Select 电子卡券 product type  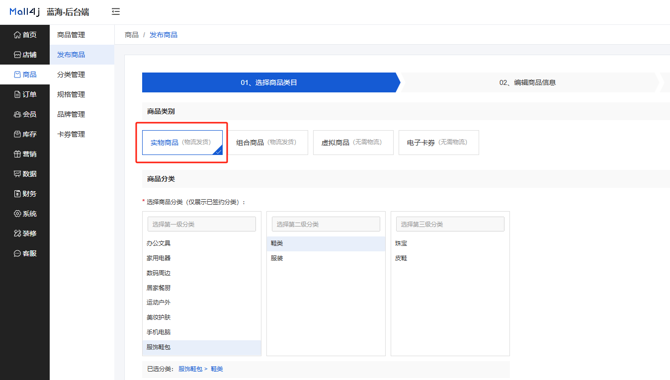(439, 143)
